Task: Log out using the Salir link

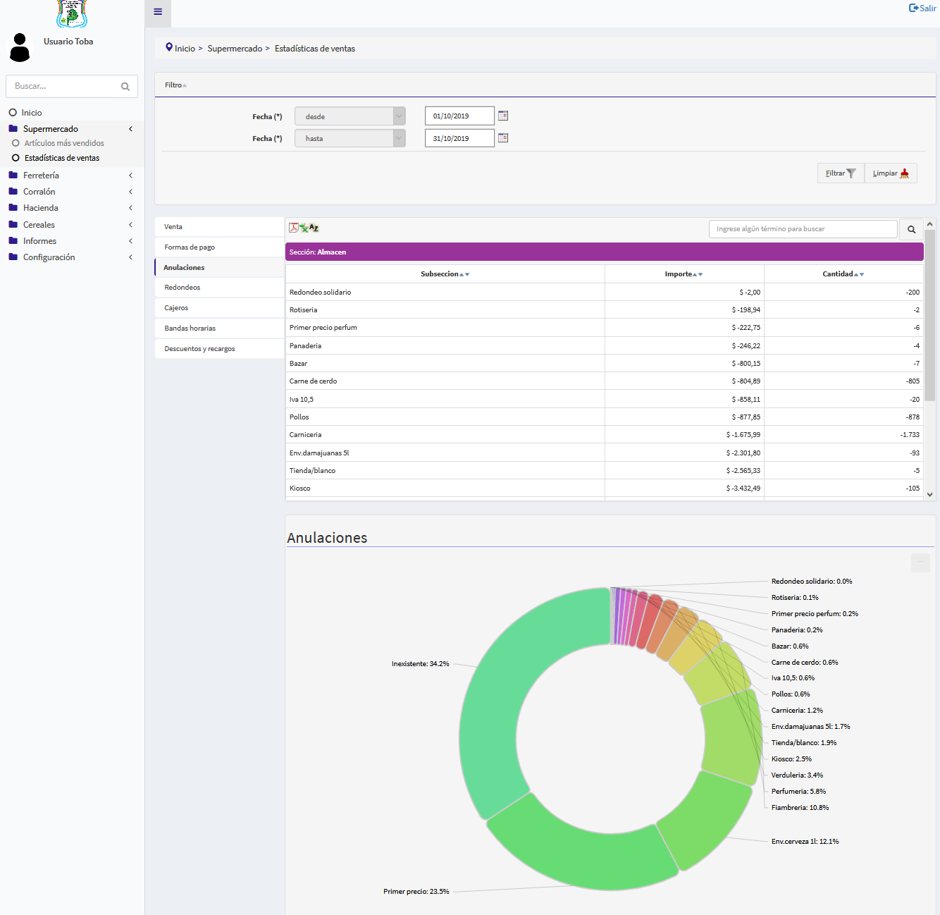Action: (x=922, y=8)
